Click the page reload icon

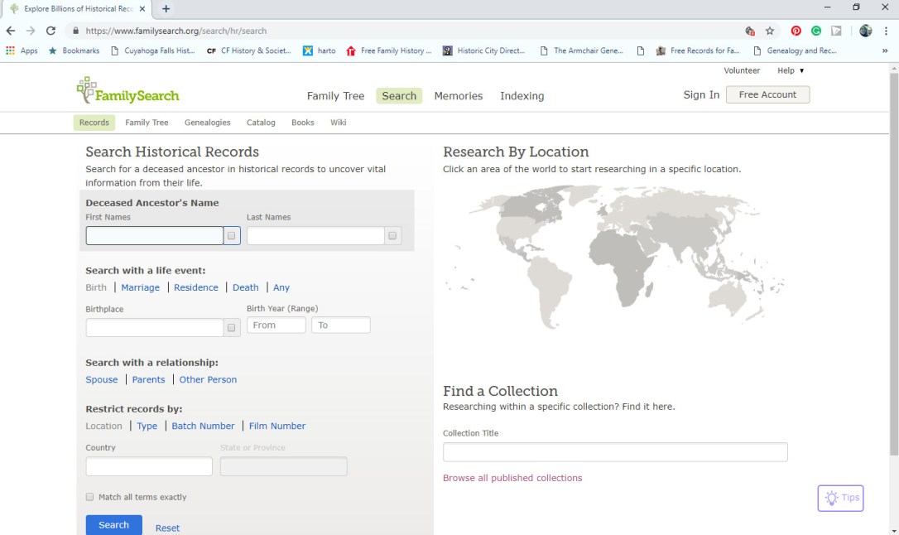click(x=50, y=30)
